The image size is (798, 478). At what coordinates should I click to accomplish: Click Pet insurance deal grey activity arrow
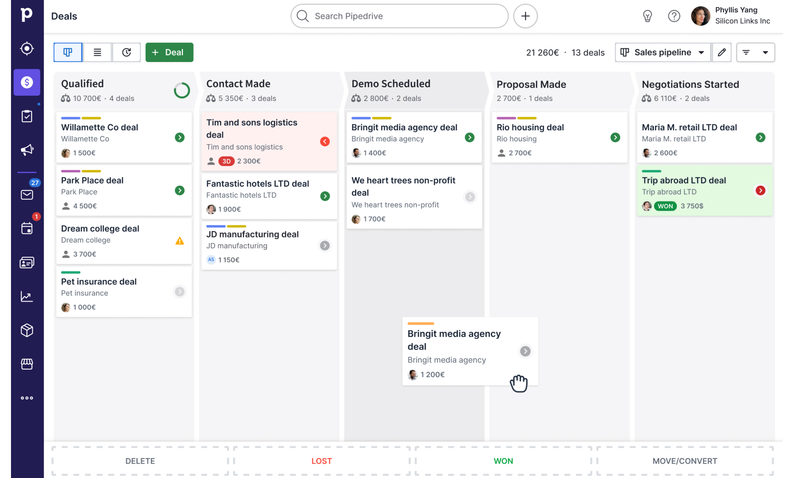point(180,292)
